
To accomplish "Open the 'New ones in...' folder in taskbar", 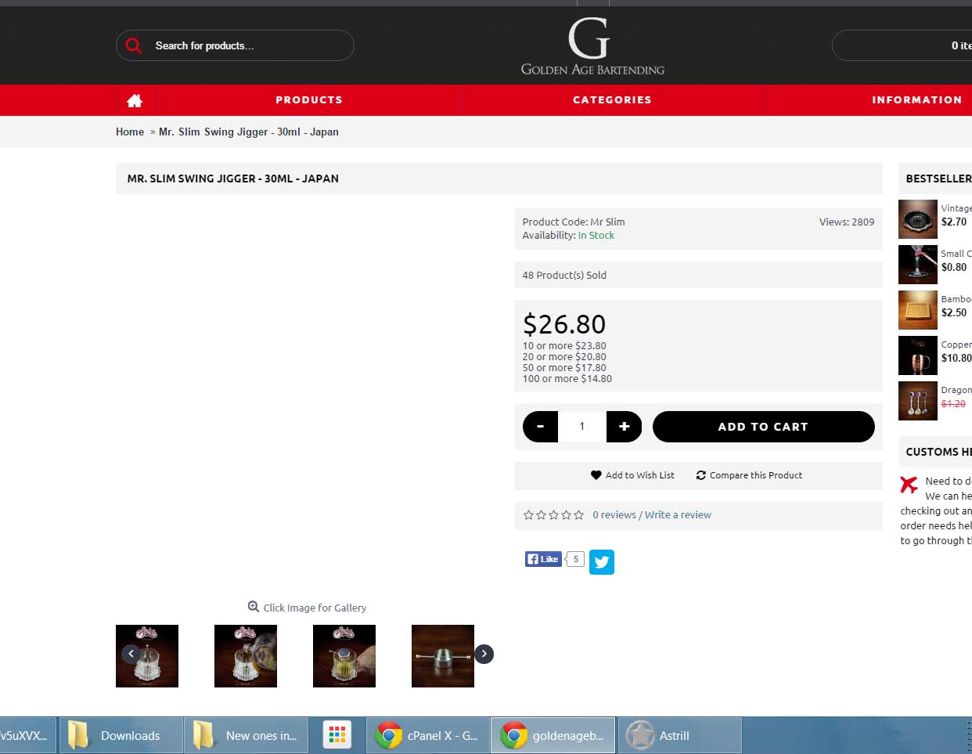I will pos(246,735).
